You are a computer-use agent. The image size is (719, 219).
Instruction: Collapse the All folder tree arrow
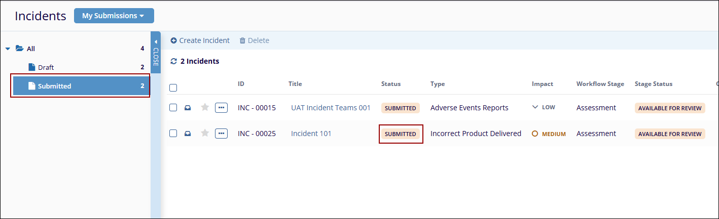click(8, 49)
